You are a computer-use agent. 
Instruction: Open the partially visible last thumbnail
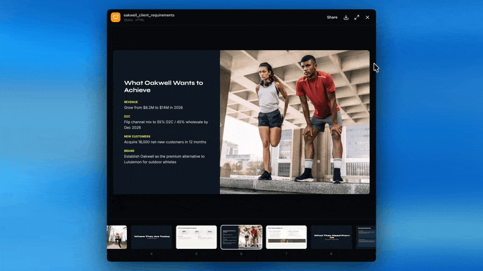tap(366, 237)
